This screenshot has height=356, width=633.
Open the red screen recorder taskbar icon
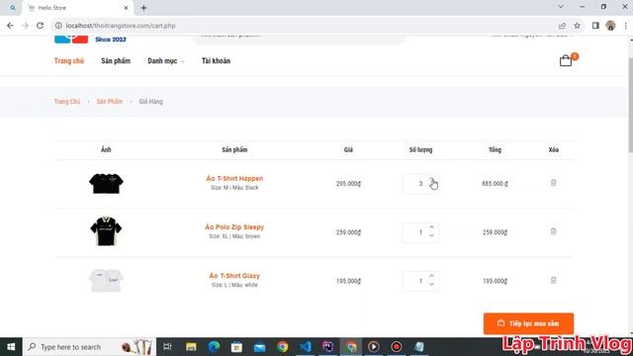point(397,347)
